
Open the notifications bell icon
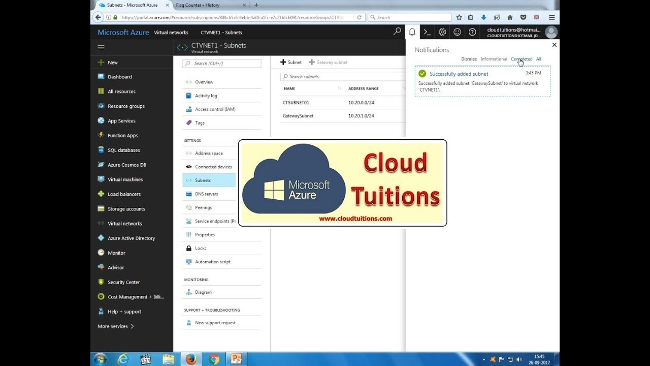tap(412, 32)
